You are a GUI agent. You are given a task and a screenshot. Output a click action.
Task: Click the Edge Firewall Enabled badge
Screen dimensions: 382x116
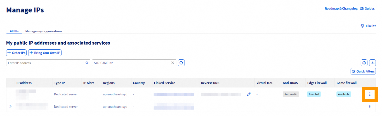pyautogui.click(x=314, y=94)
